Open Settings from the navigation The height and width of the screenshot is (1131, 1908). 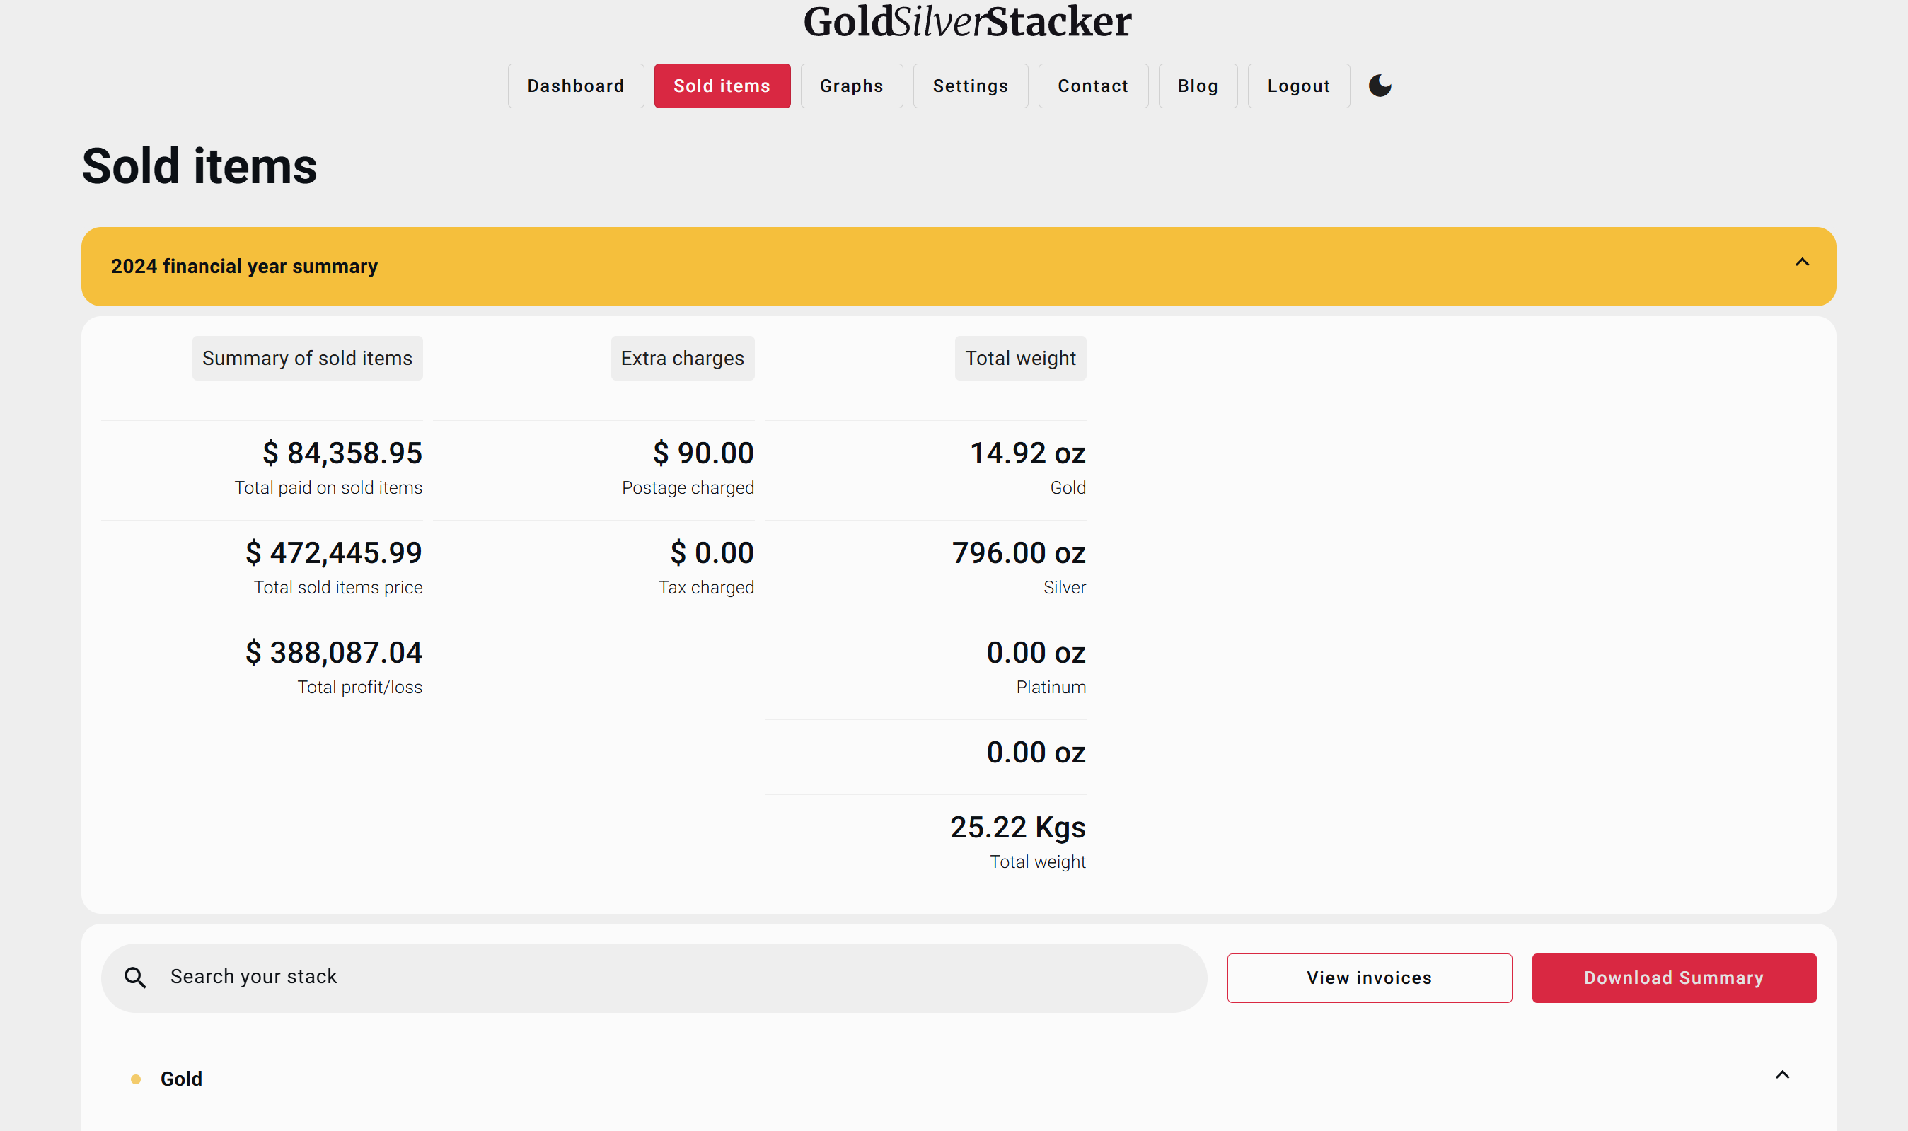970,86
